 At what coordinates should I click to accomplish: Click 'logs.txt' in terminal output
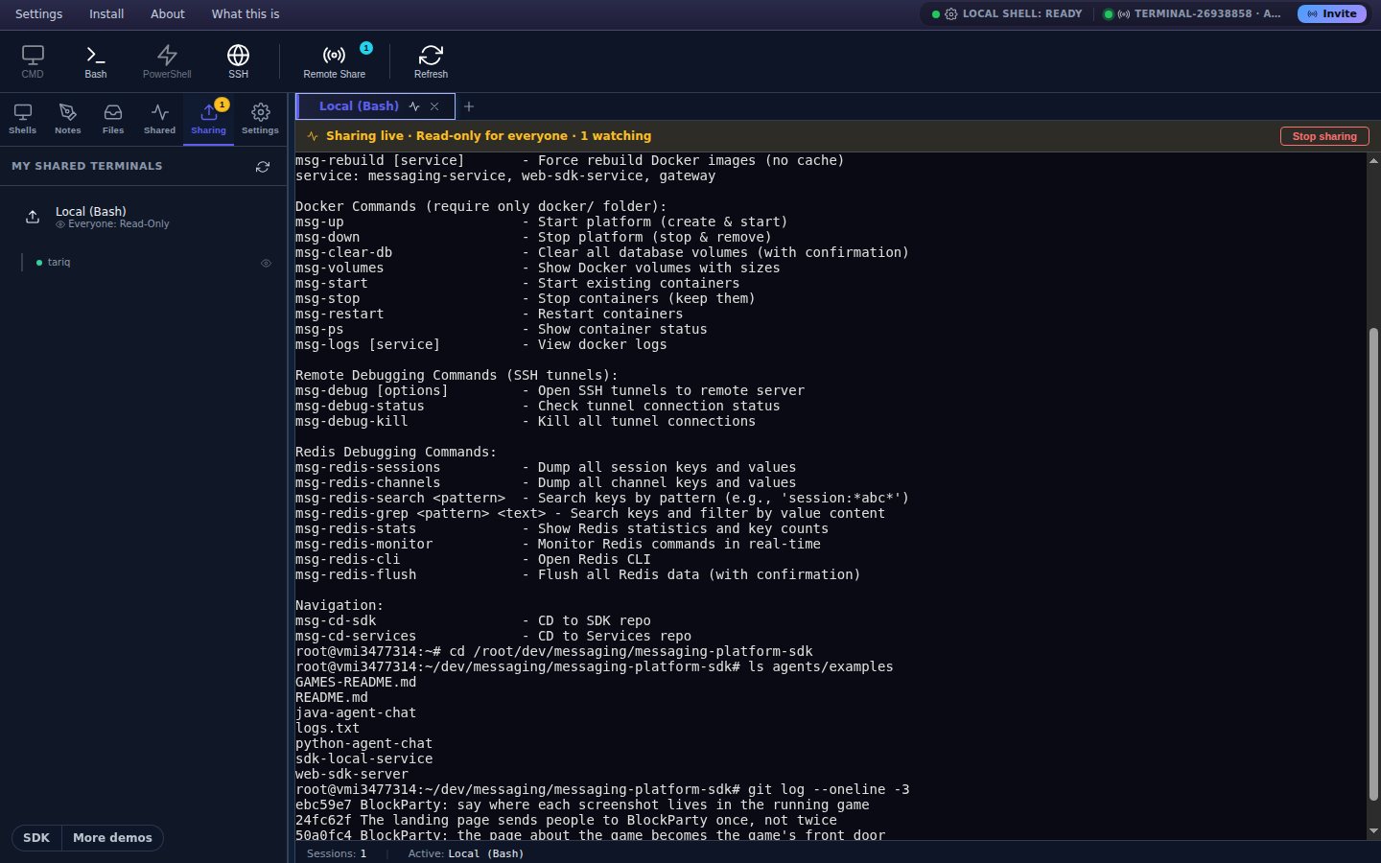click(x=327, y=729)
